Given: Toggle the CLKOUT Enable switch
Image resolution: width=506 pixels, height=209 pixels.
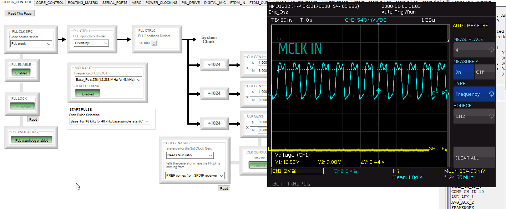Looking at the screenshot, I should [x=87, y=94].
